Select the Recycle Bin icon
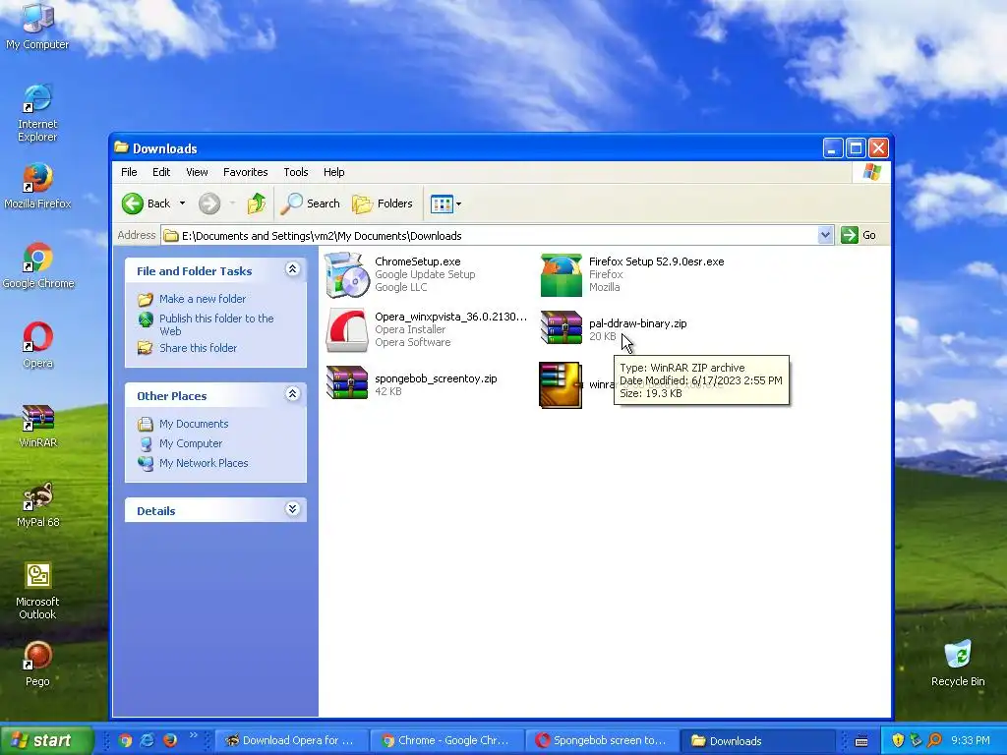The width and height of the screenshot is (1007, 755). (x=958, y=663)
